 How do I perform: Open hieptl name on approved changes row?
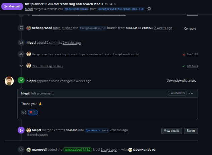(31, 81)
